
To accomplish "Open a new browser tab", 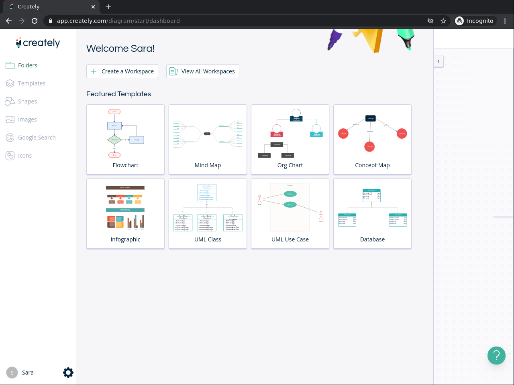I will [108, 7].
